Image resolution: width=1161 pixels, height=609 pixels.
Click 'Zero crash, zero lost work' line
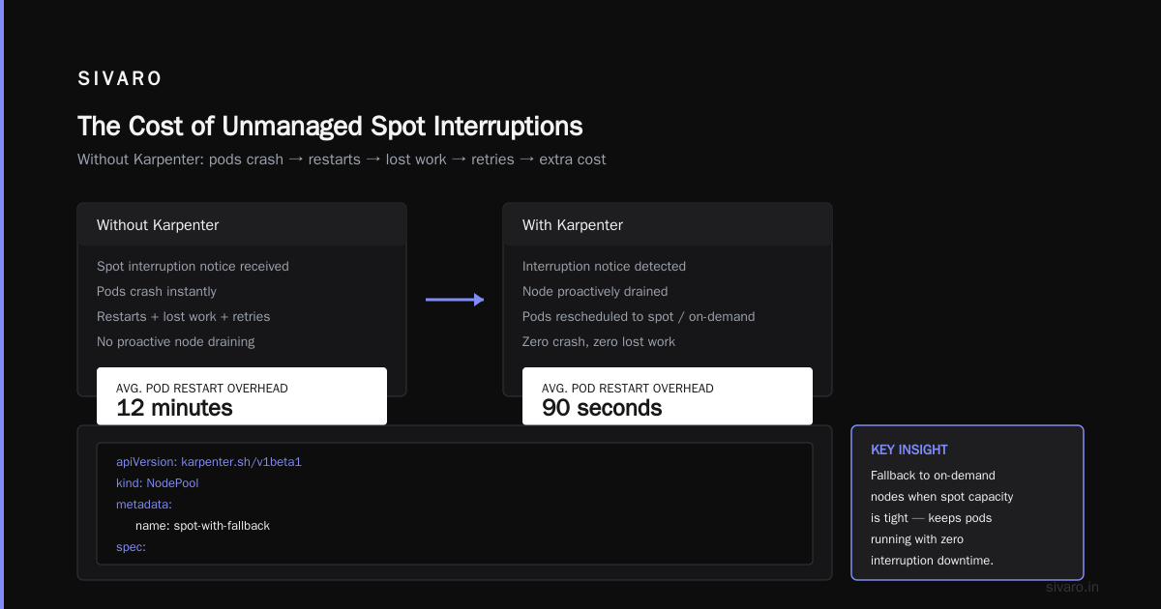pyautogui.click(x=599, y=341)
